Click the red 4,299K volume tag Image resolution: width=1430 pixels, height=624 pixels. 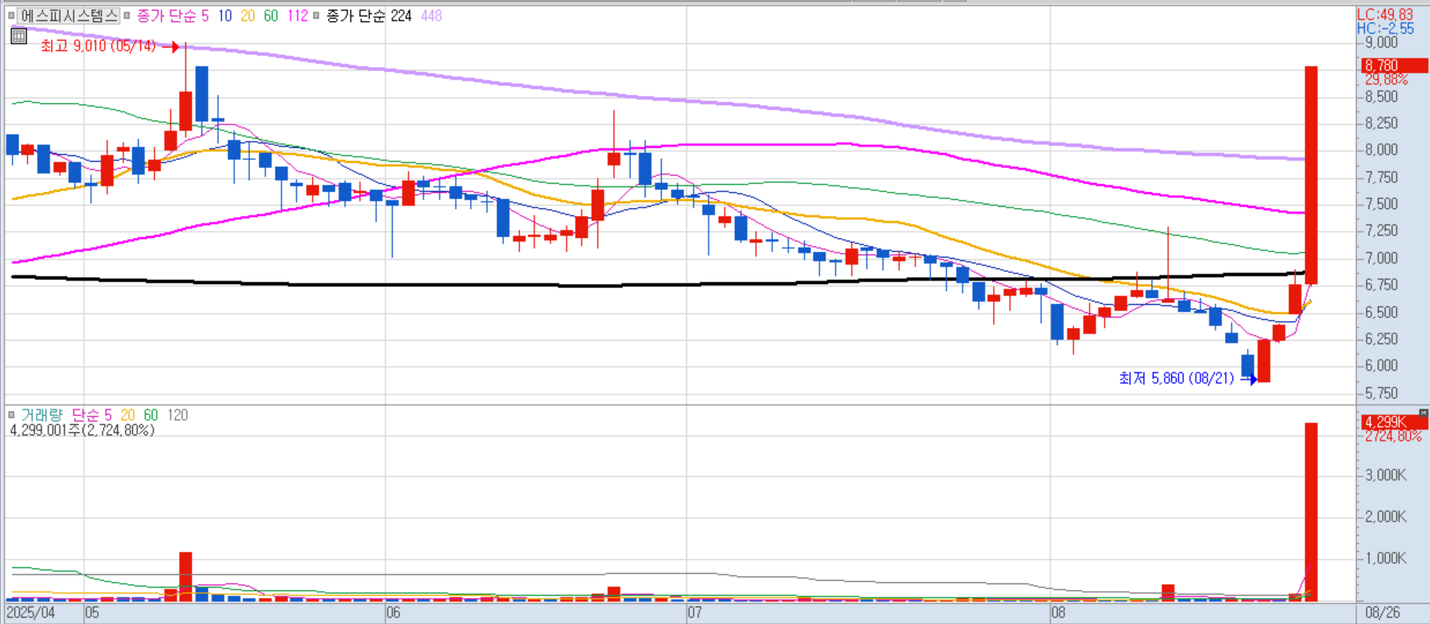1394,422
